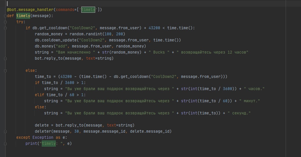Click 43200 in the time_to assignment

[x=66, y=76]
